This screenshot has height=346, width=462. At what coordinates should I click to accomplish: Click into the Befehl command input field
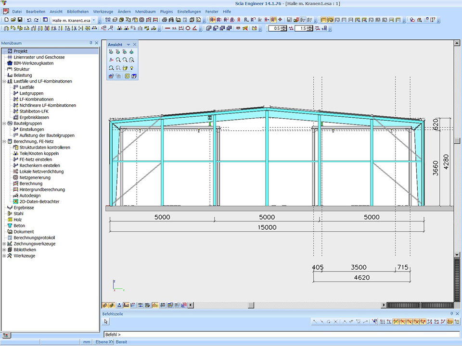tap(279, 334)
